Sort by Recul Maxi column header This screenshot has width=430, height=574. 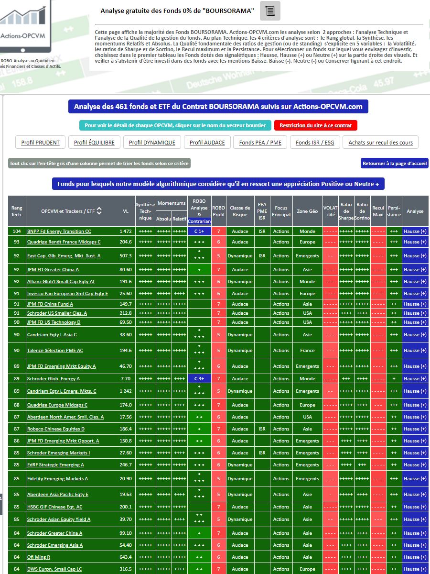coord(378,211)
